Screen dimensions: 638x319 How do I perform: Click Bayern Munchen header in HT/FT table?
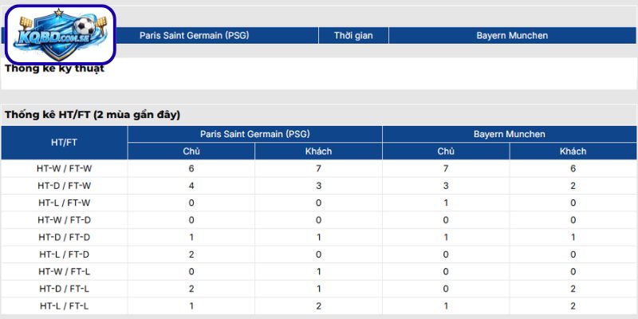(509, 134)
